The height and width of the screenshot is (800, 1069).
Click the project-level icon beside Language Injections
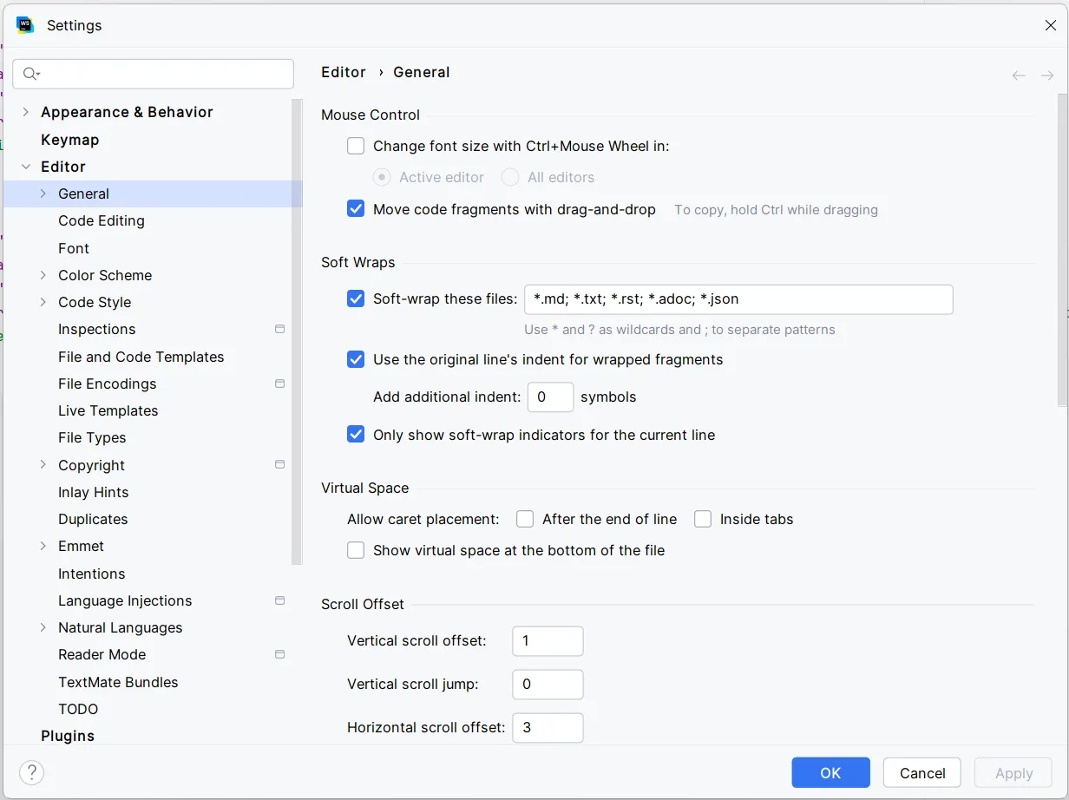point(279,600)
